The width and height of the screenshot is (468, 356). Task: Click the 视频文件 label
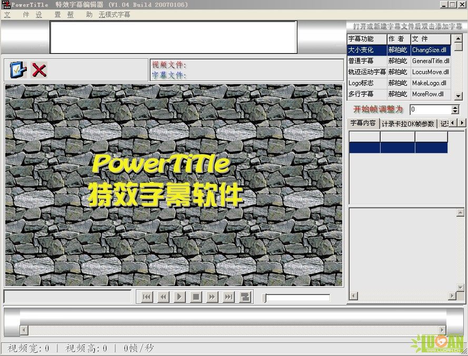coord(169,65)
